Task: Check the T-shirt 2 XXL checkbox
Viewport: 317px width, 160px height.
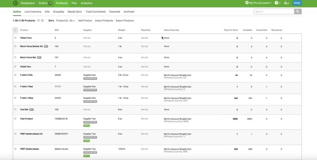Action: pyautogui.click(x=15, y=75)
